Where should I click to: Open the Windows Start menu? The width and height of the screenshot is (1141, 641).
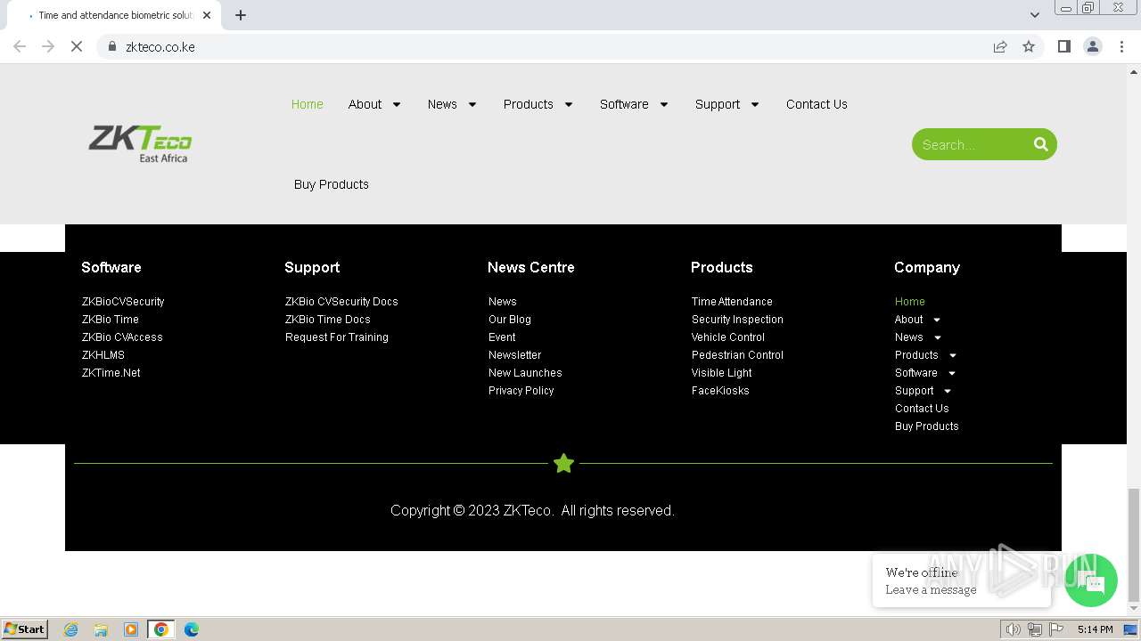click(24, 629)
